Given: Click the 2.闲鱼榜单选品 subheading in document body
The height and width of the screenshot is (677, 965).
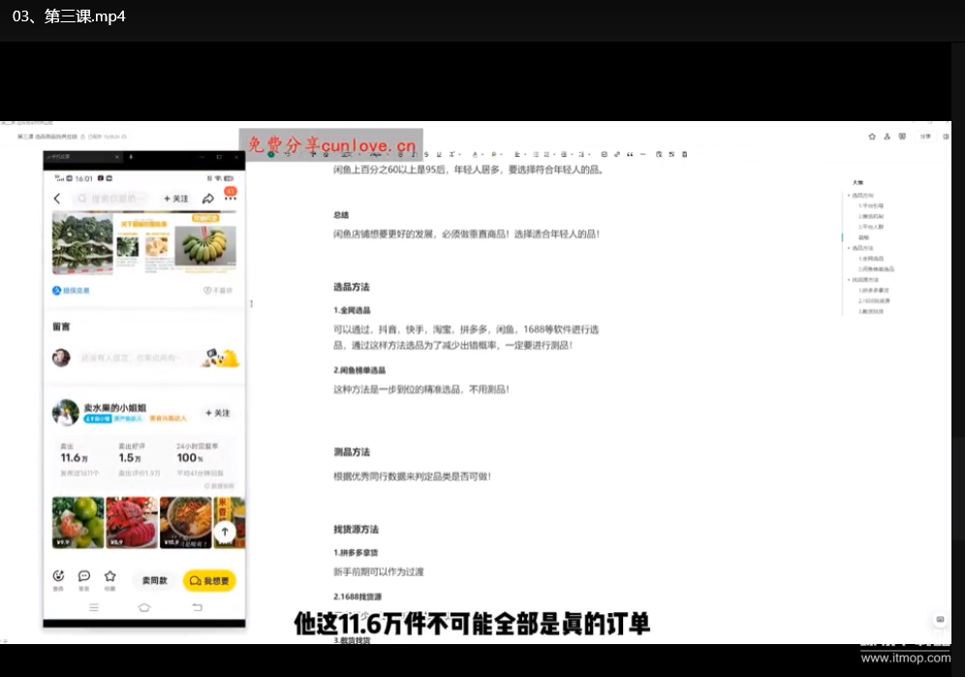Looking at the screenshot, I should click(x=359, y=370).
